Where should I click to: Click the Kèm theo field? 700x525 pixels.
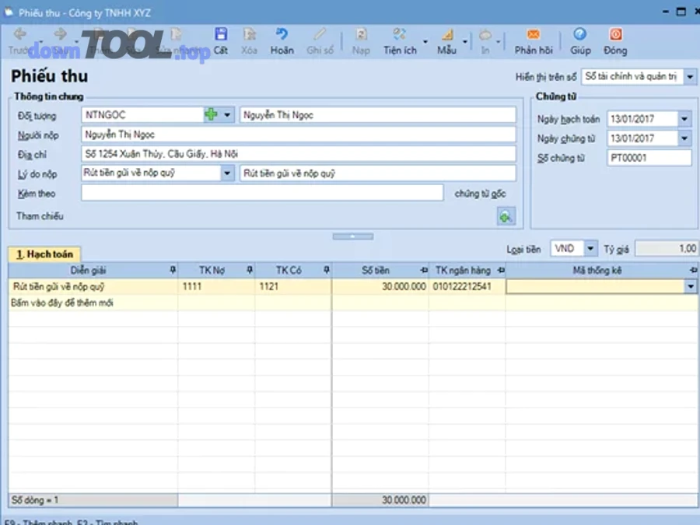coord(262,193)
